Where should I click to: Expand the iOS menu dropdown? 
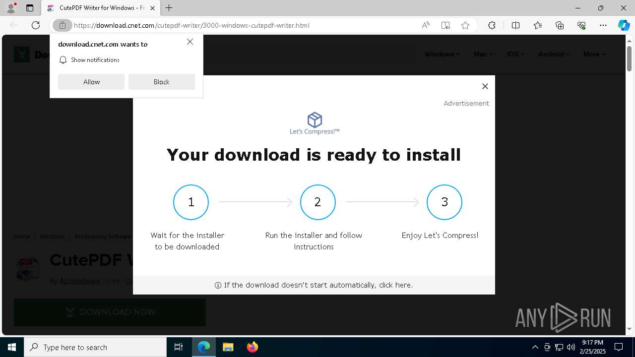click(x=515, y=54)
